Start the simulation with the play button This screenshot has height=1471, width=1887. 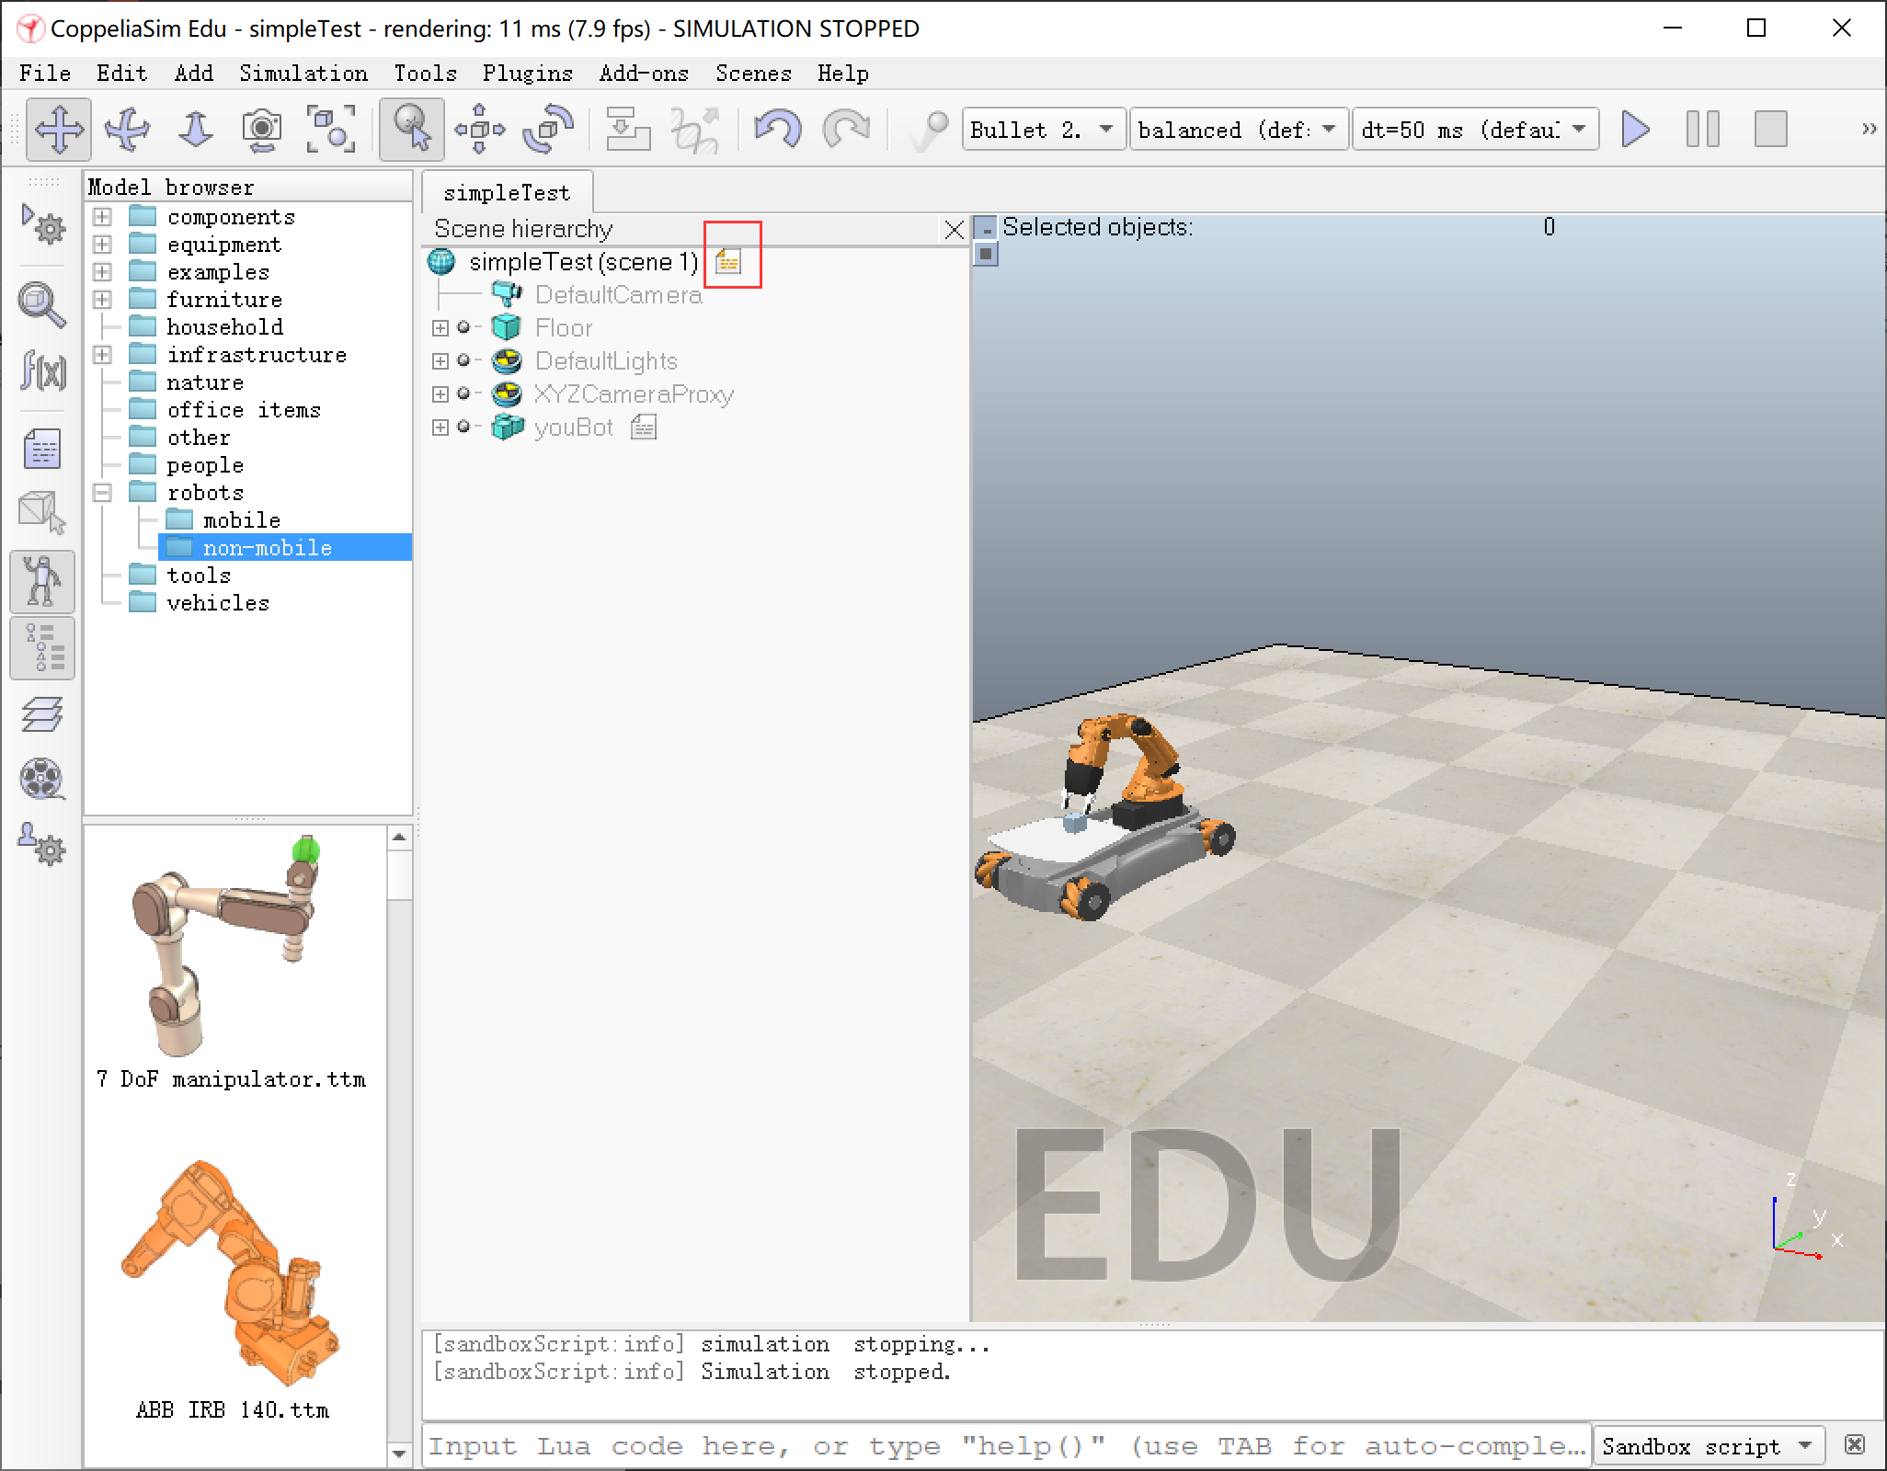pyautogui.click(x=1635, y=129)
